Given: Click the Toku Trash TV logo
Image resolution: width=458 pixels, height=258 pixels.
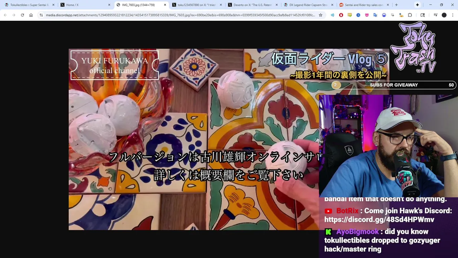Looking at the screenshot, I should coord(413,47).
